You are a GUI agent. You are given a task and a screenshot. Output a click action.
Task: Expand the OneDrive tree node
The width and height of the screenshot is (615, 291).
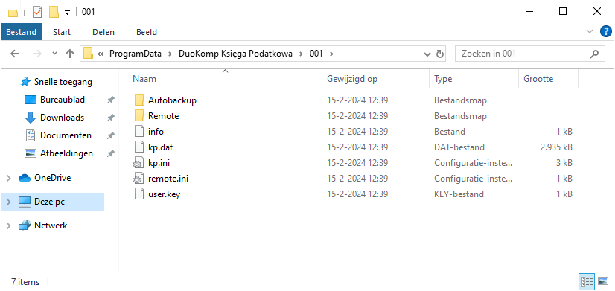coord(8,178)
